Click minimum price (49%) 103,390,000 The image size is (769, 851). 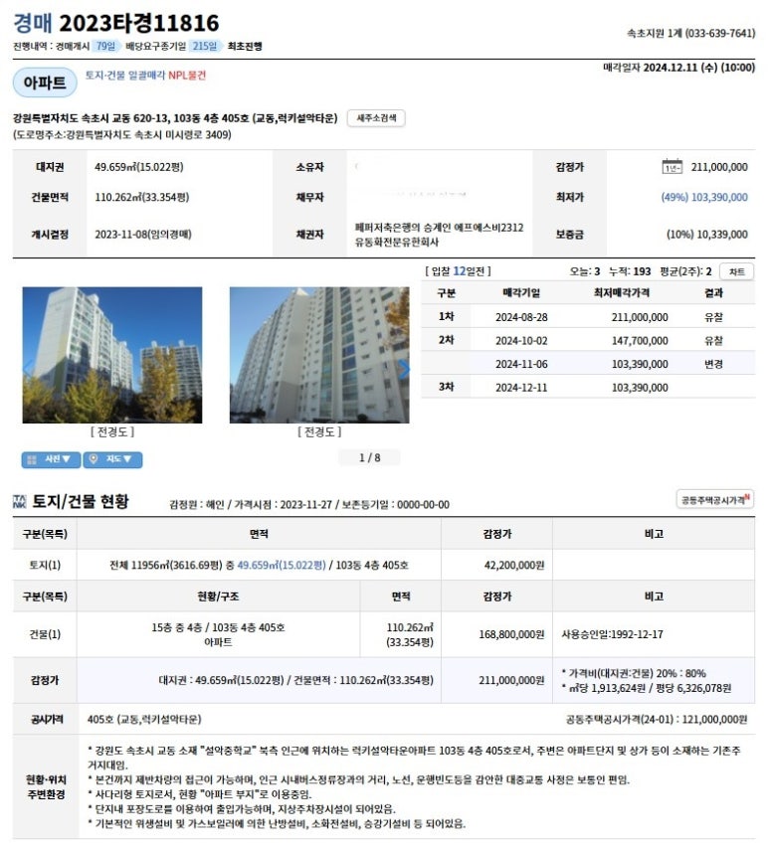coord(703,197)
